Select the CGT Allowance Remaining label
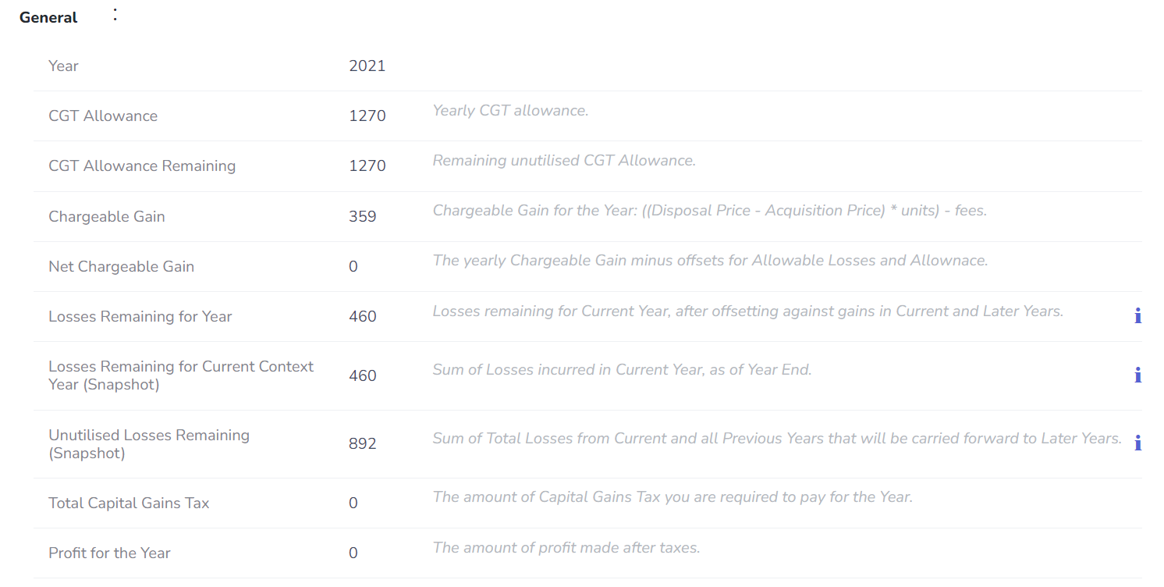This screenshot has height=587, width=1164. (142, 165)
